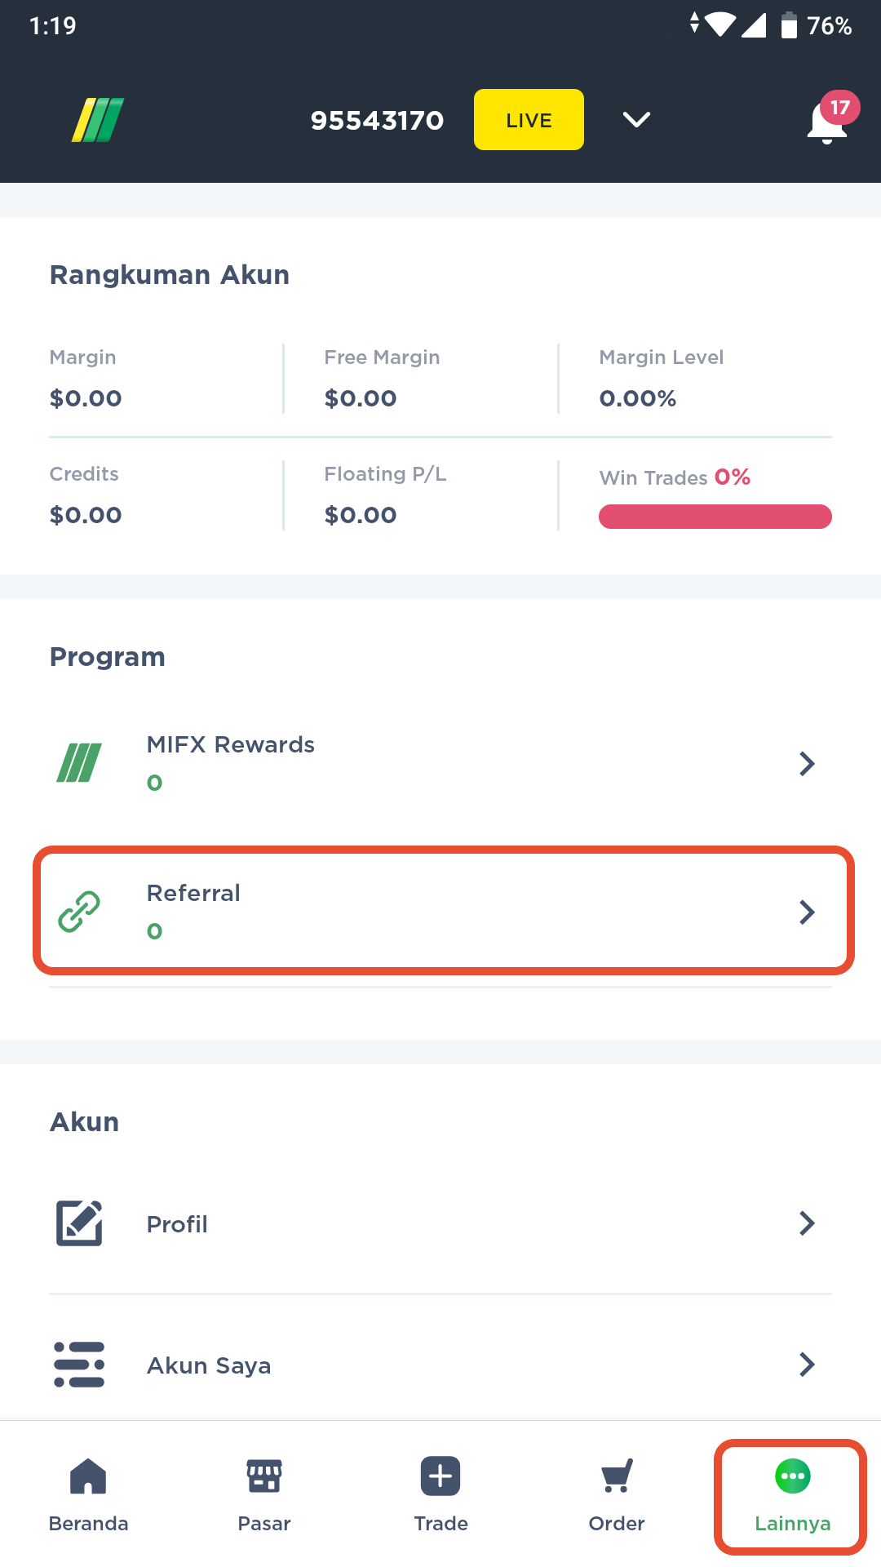This screenshot has height=1567, width=881.
Task: Tap the green Referral link icon
Action: [x=80, y=911]
